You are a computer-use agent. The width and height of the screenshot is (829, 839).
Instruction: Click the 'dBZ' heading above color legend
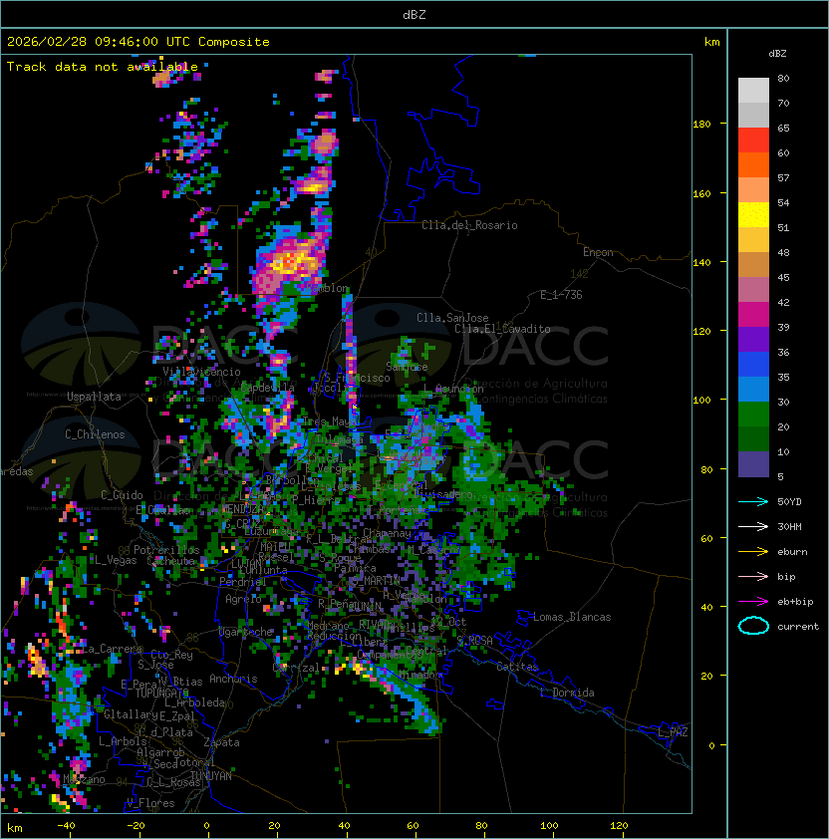[x=777, y=54]
